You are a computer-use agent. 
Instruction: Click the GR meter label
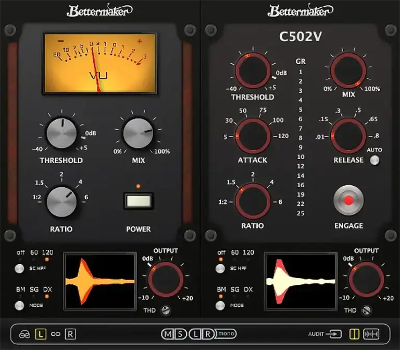(x=301, y=62)
